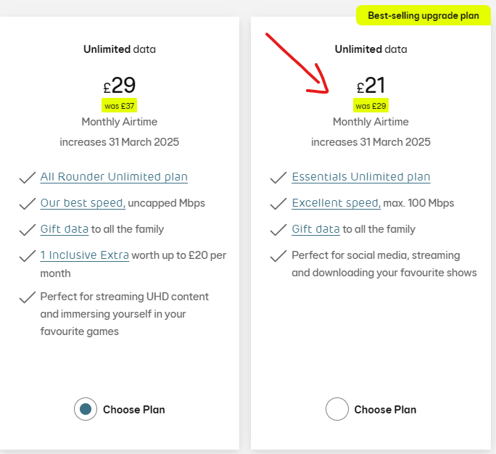Click the was £29 price tag
This screenshot has width=496, height=454.
click(x=371, y=105)
